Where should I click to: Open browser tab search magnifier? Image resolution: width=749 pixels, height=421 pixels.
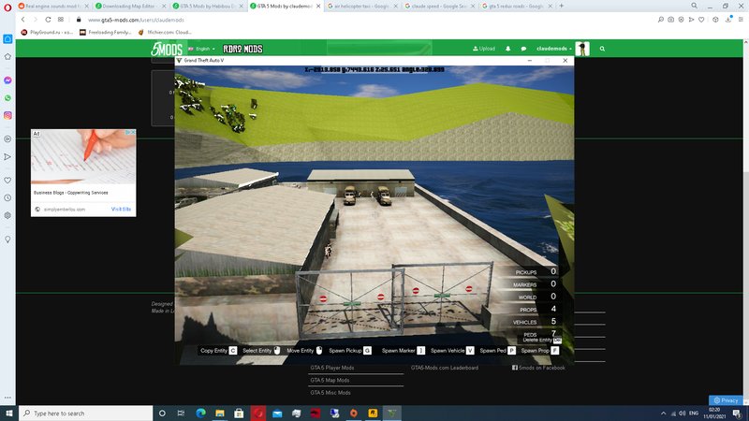pyautogui.click(x=694, y=6)
